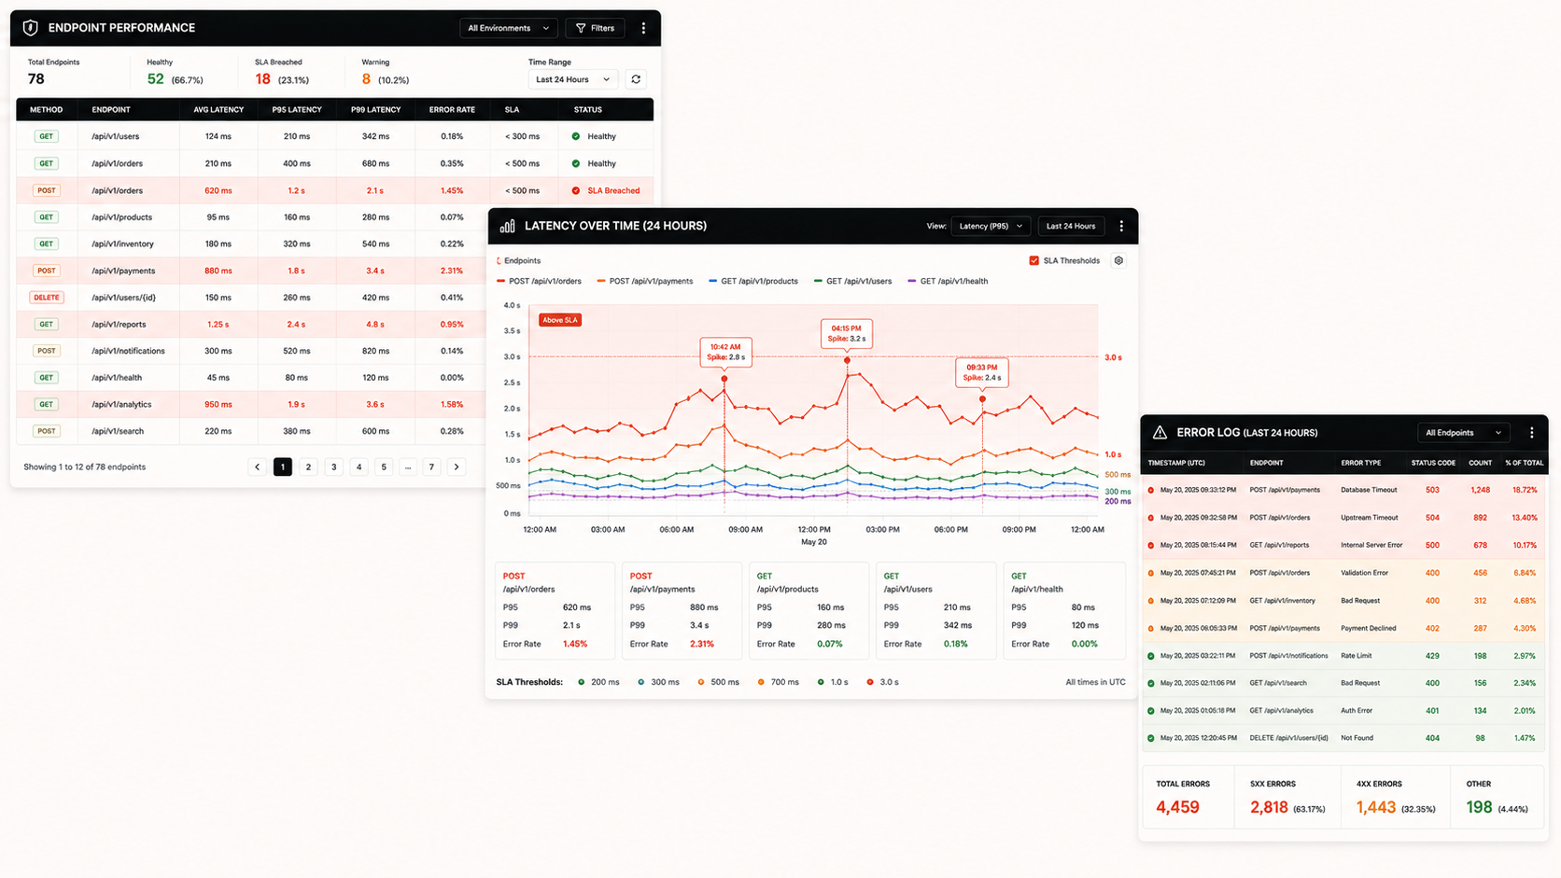Click the 3.0 s SLA threshold red dot
Screen dimensions: 1561x878
tap(870, 682)
